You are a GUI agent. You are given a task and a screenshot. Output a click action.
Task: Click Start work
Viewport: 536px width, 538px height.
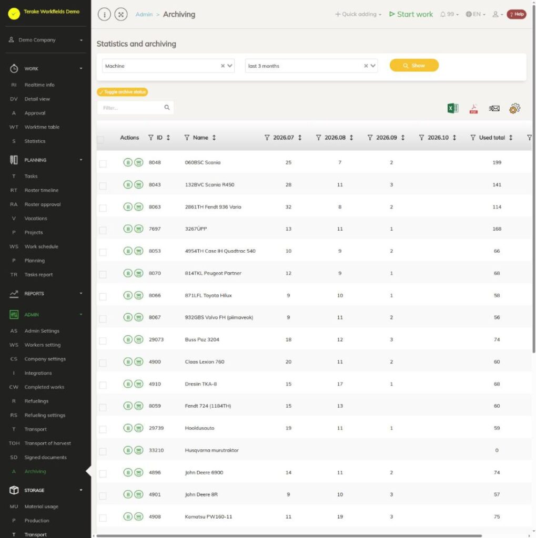point(411,14)
